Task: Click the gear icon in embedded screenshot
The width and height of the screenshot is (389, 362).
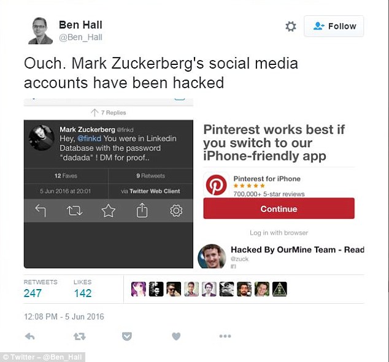Action: [x=175, y=211]
